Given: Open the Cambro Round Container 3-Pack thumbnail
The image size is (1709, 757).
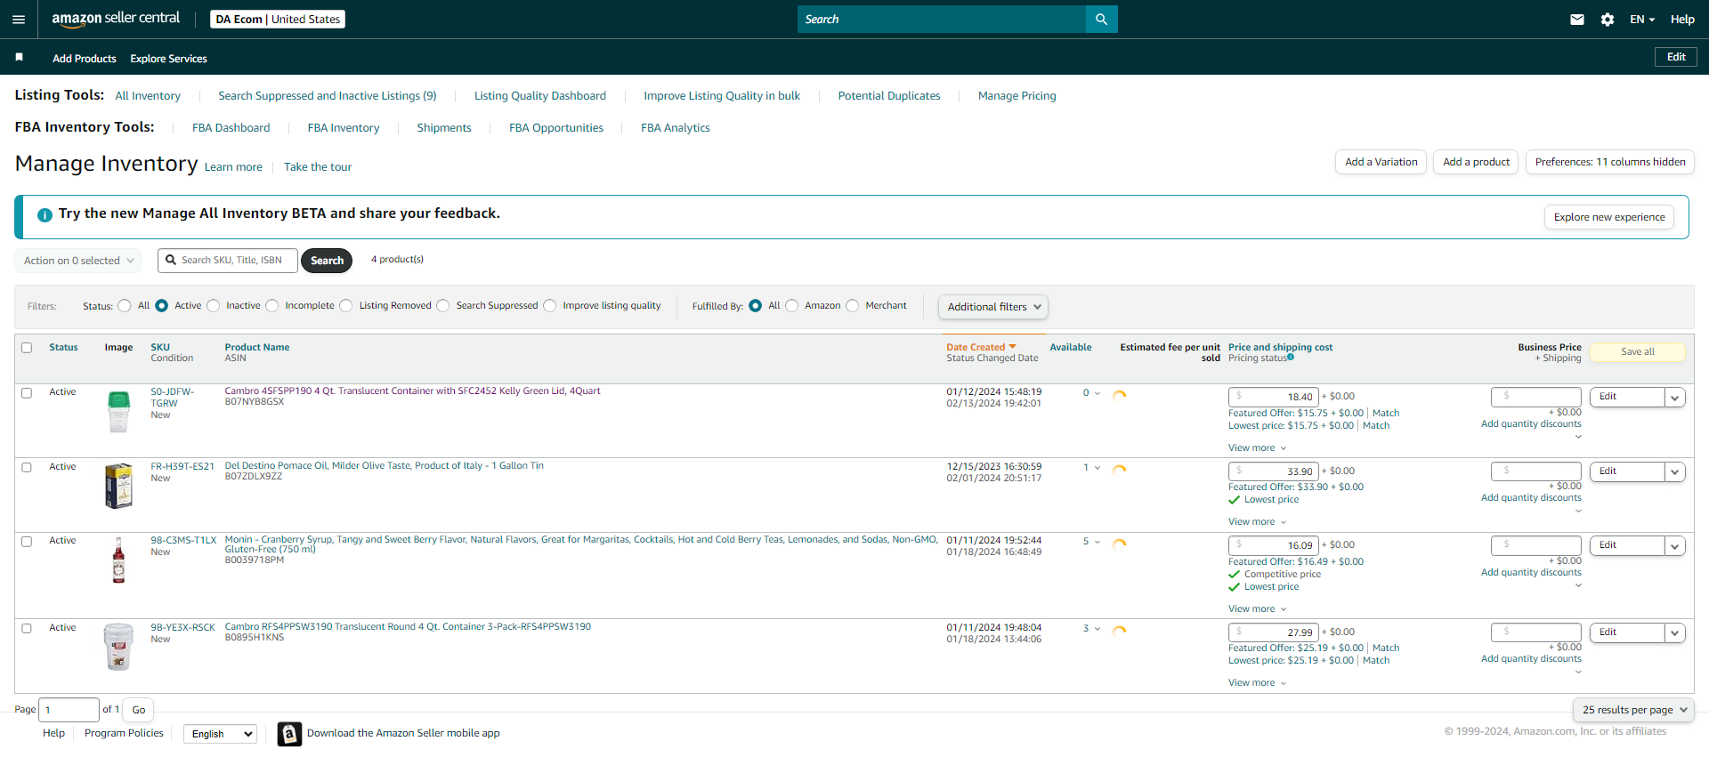Looking at the screenshot, I should click(x=118, y=647).
